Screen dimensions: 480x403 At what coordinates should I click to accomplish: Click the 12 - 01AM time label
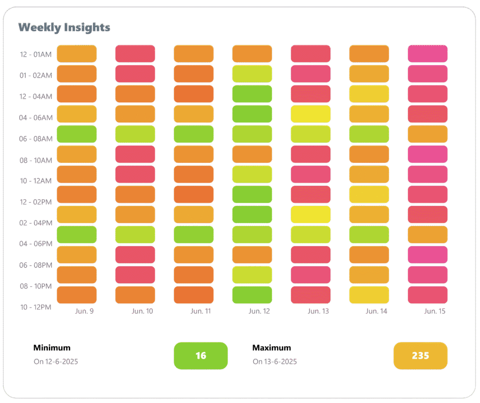(36, 54)
